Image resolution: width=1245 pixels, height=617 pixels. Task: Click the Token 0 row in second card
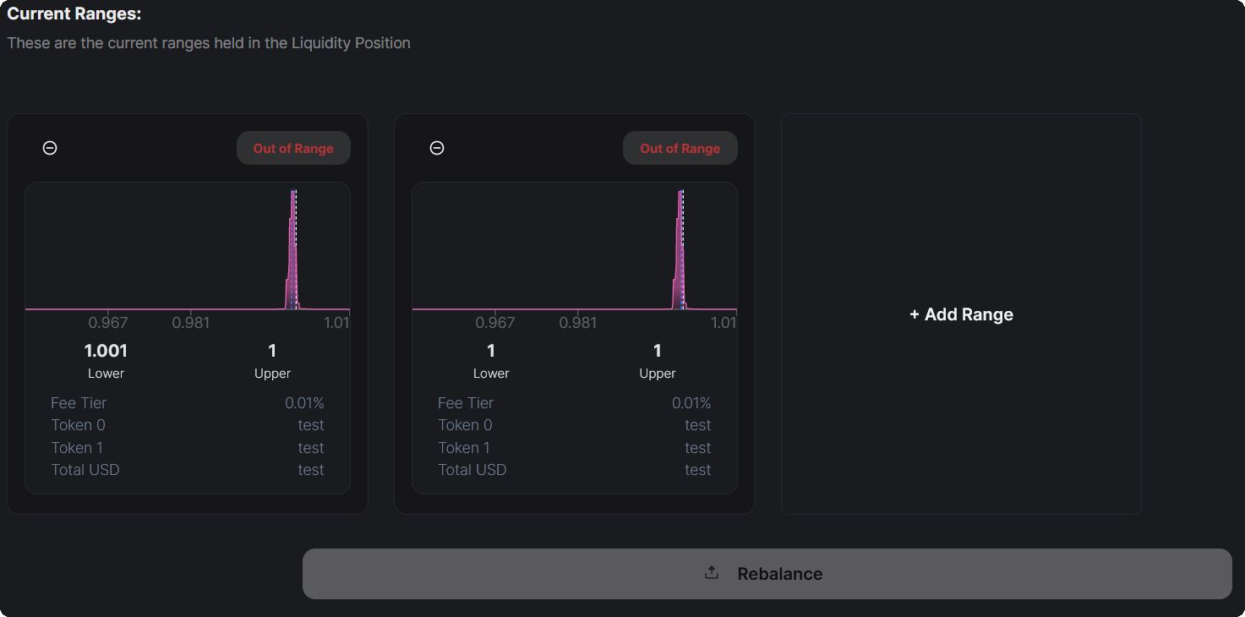574,425
